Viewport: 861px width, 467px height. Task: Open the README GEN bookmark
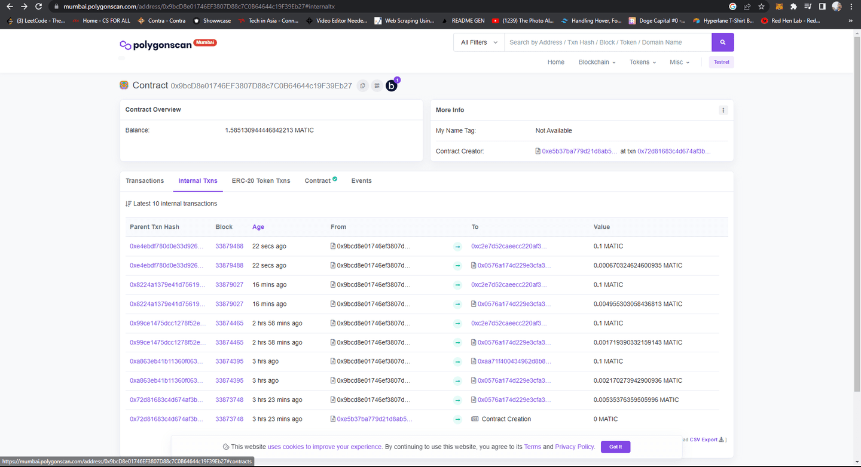point(463,21)
